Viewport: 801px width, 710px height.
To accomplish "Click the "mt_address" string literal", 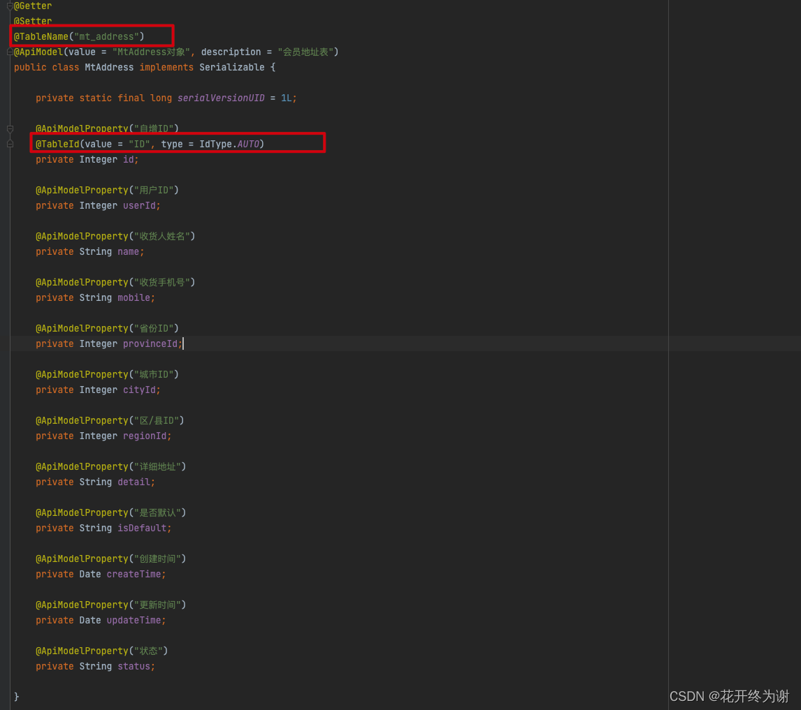I will 106,37.
